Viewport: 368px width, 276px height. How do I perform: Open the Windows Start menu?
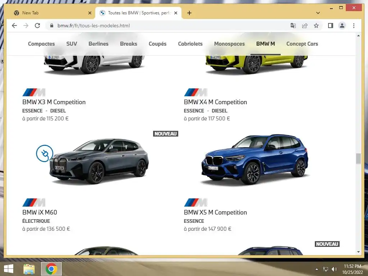pos(9,269)
